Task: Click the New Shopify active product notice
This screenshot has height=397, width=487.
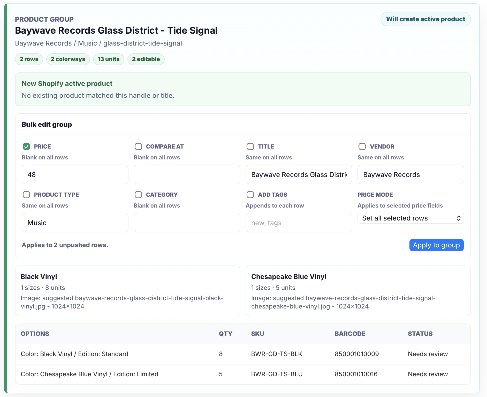Action: (x=243, y=89)
